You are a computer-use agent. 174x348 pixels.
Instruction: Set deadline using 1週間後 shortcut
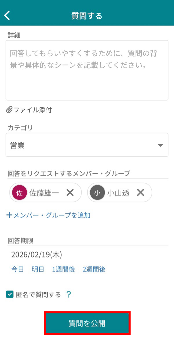[x=64, y=269]
